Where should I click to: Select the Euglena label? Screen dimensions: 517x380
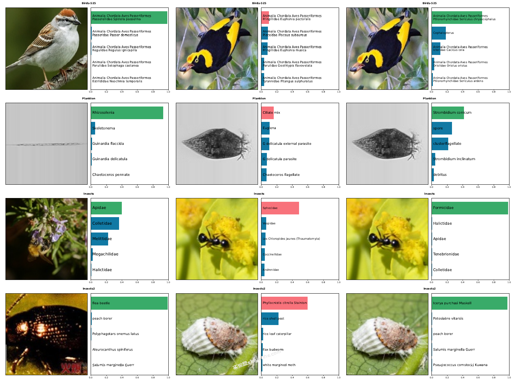[269, 128]
